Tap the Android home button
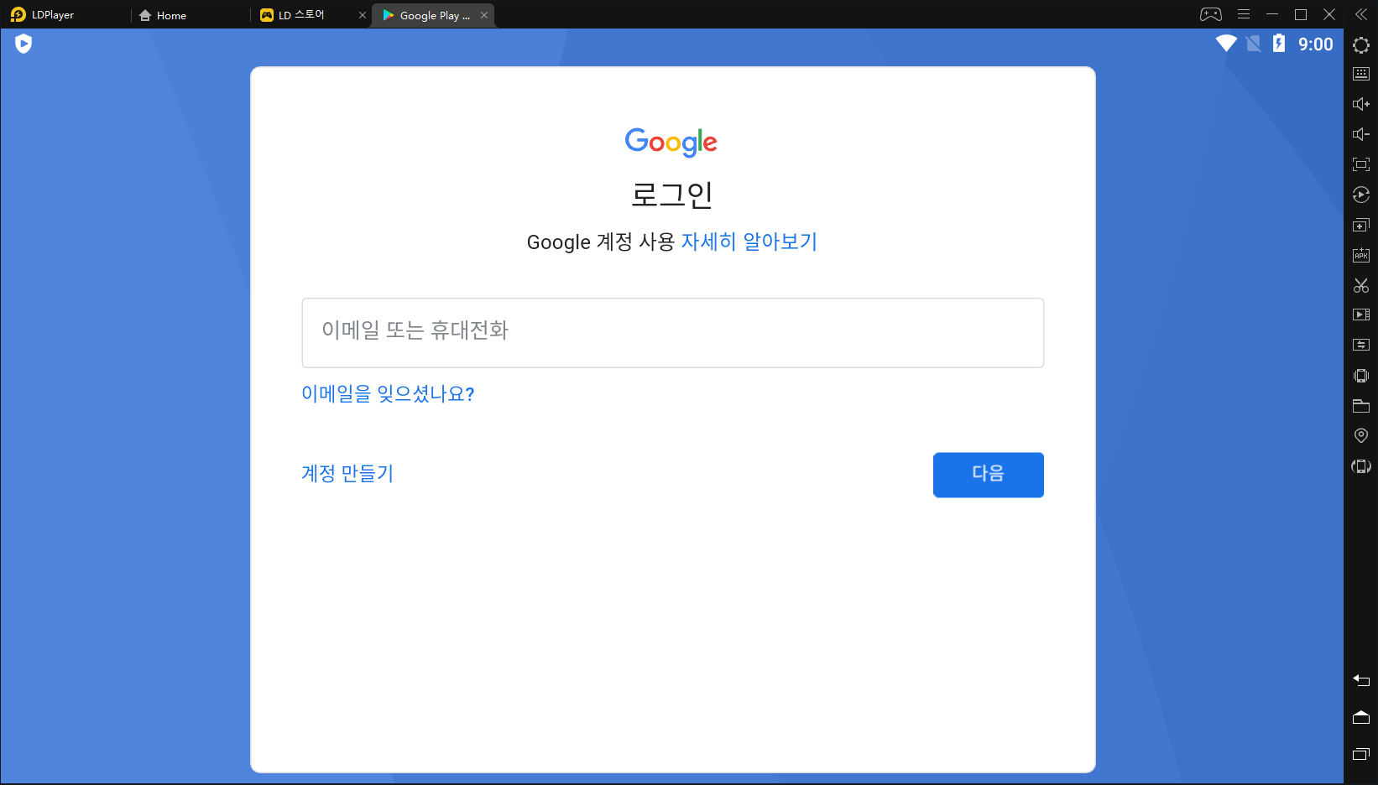This screenshot has height=785, width=1378. tap(1361, 717)
